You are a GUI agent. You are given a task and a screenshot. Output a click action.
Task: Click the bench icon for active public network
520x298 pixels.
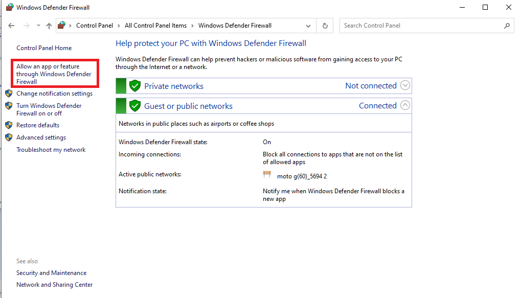click(x=267, y=175)
